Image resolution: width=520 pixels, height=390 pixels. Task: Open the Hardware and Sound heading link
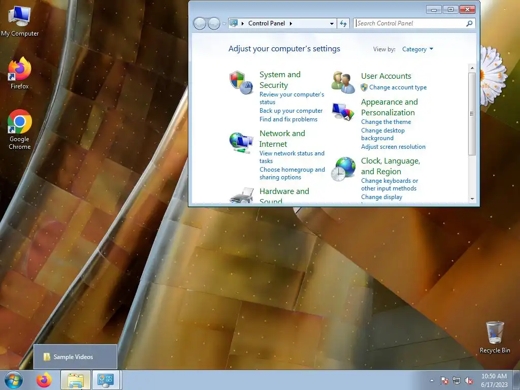(284, 196)
